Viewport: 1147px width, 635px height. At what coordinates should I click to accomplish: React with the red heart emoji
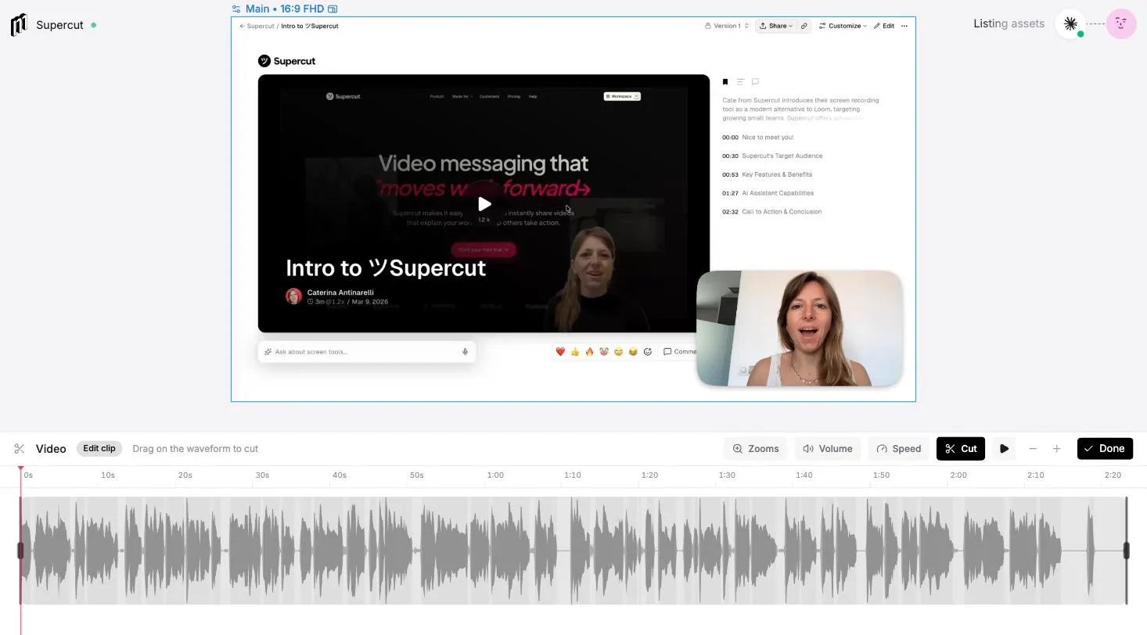560,352
